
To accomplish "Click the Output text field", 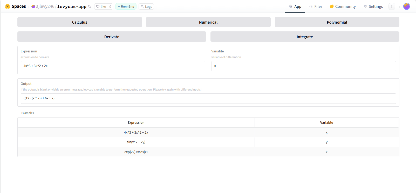I will click(x=208, y=99).
